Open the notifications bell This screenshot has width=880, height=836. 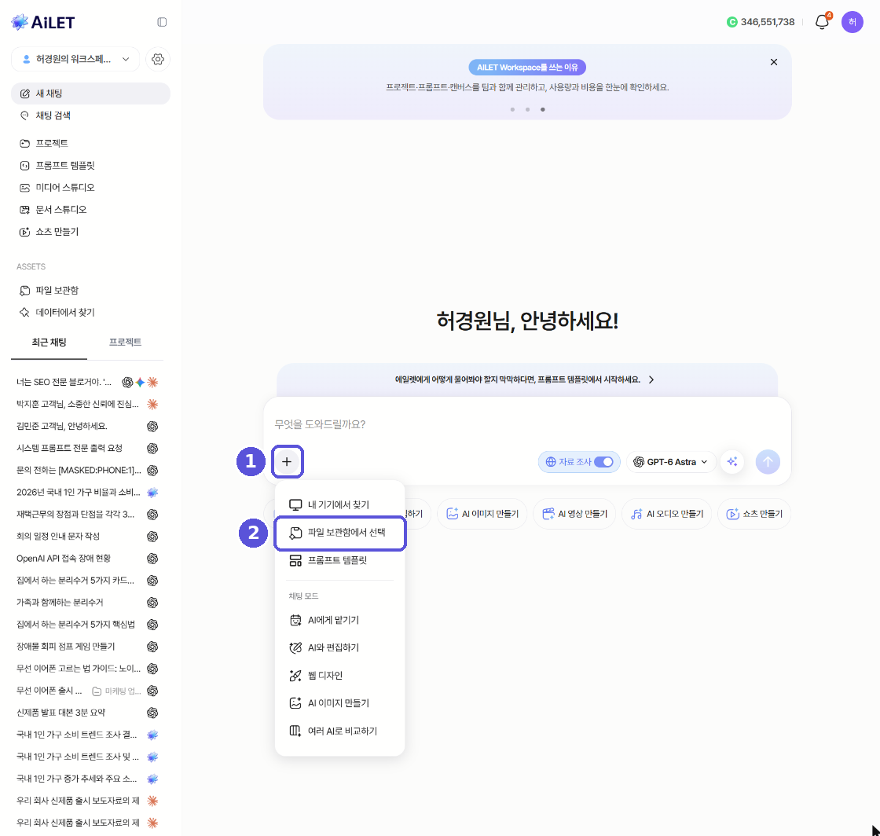click(x=822, y=22)
